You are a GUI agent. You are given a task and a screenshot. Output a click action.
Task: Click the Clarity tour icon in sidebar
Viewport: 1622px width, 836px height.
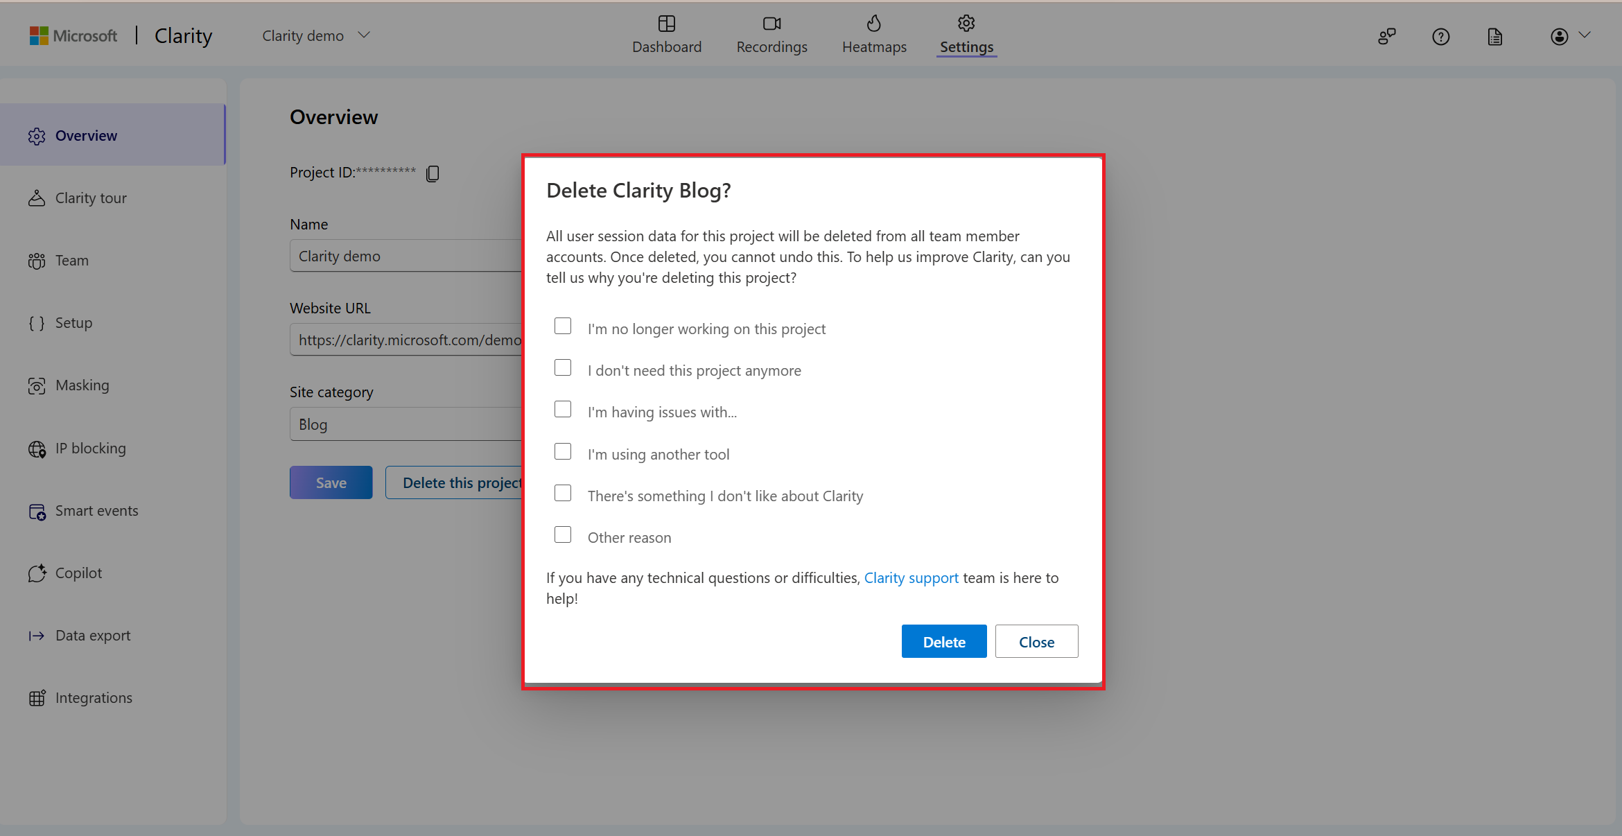(37, 198)
